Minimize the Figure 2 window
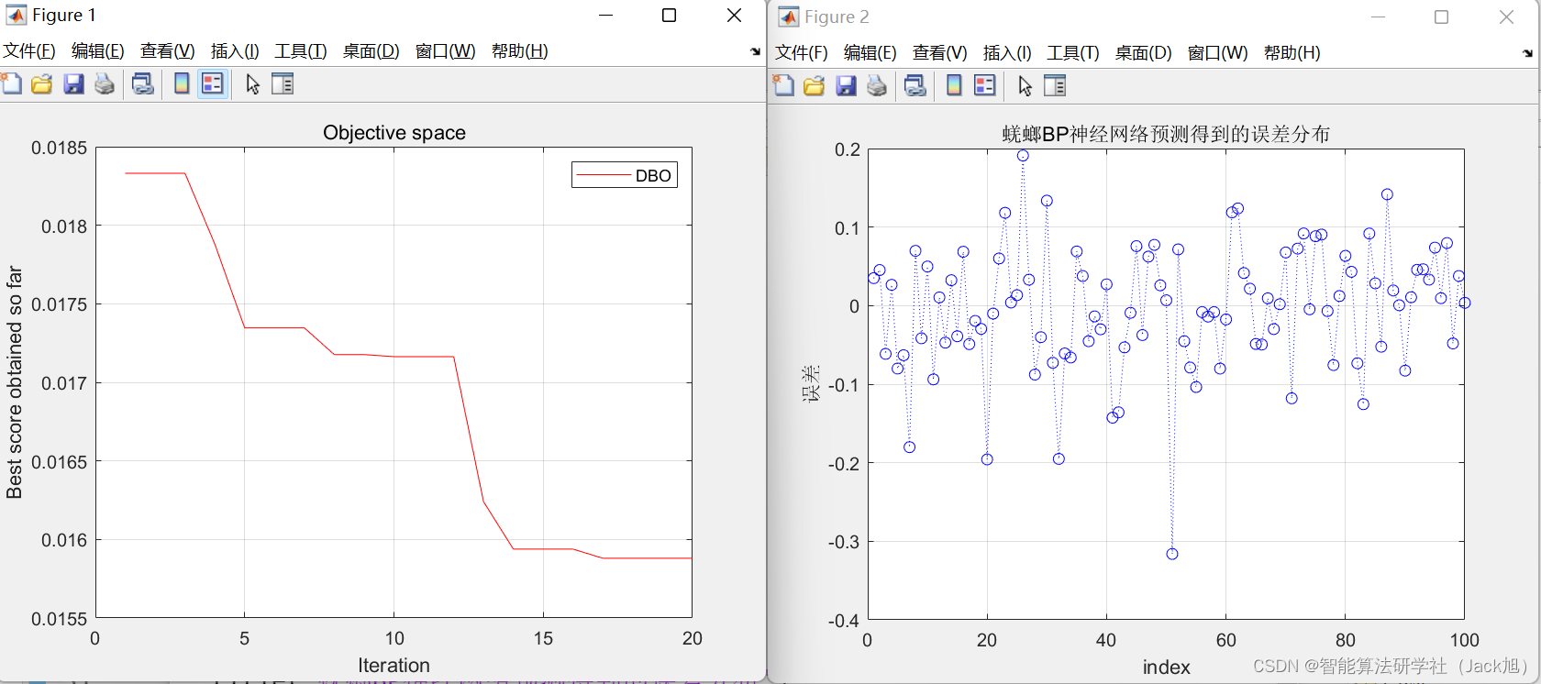 [1378, 17]
